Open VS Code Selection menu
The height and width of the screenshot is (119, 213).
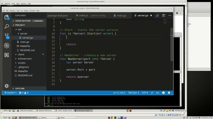coord(12,11)
